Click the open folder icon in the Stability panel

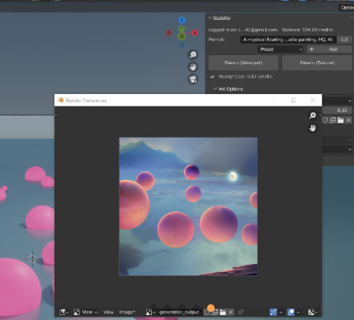[341, 120]
